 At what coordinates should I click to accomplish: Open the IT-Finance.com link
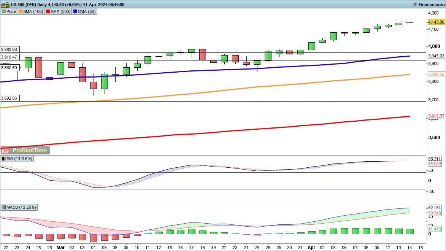(x=429, y=5)
